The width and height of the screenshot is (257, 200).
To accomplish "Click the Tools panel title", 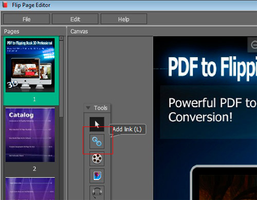I will (x=101, y=108).
